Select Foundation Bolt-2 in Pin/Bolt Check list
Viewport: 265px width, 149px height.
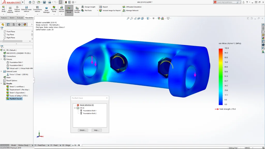point(90,114)
